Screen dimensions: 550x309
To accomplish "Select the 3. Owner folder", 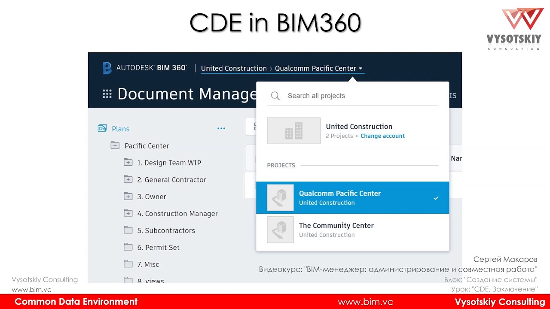I will coord(151,197).
